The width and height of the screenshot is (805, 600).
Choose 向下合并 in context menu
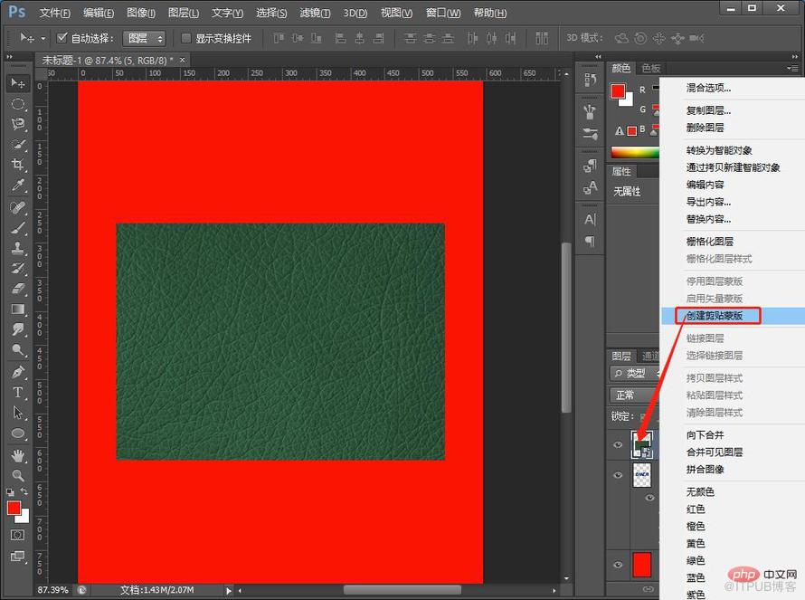(705, 435)
